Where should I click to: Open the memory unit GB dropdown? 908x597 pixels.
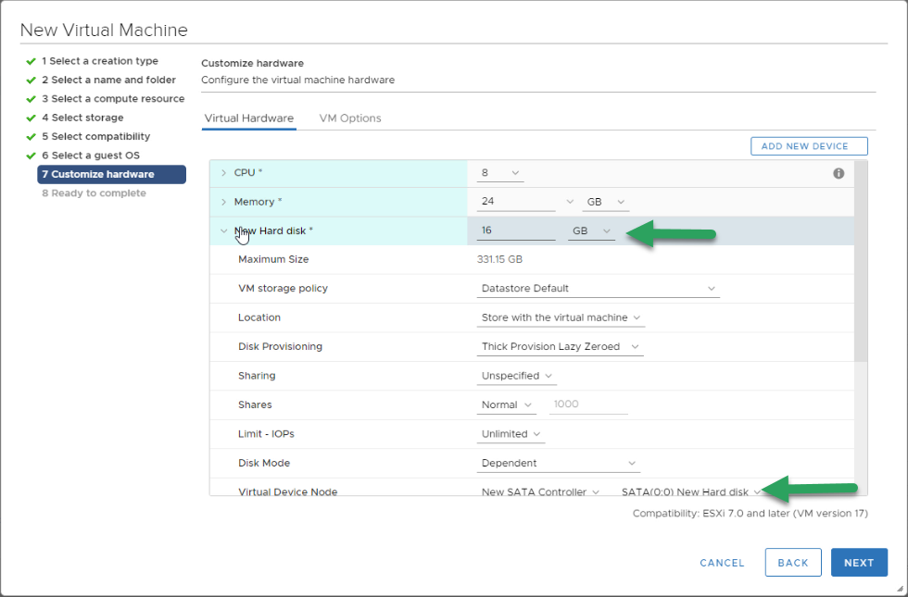(606, 202)
